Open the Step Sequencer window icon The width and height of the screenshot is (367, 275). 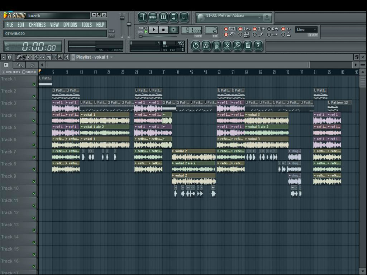(153, 17)
